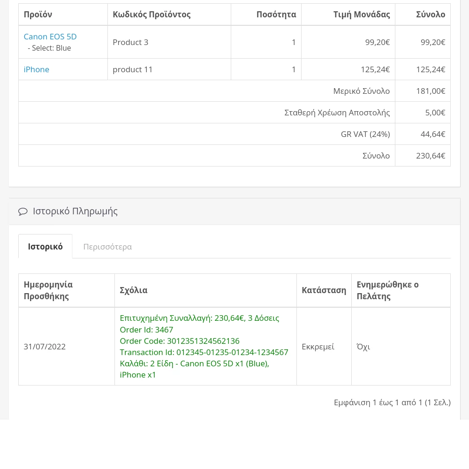This screenshot has width=469, height=469.
Task: Click the Μερικό Σύνολο amount 181,00€
Action: click(430, 91)
